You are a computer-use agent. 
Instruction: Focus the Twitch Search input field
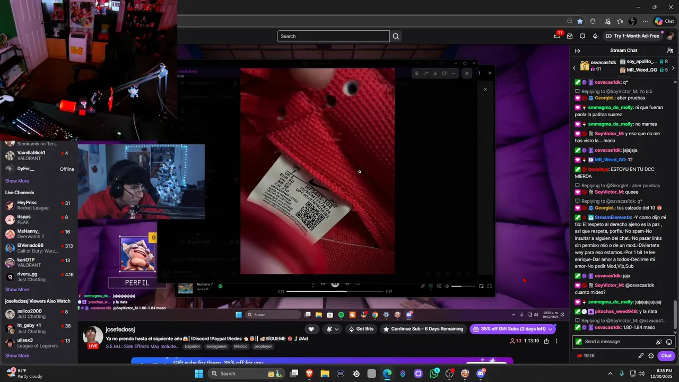coord(333,36)
